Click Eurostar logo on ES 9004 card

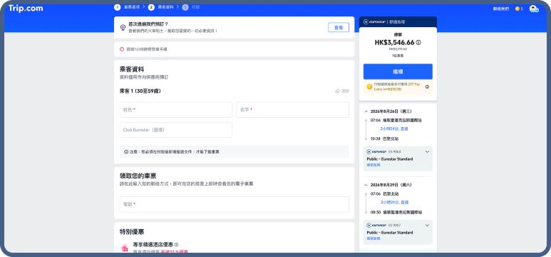376,152
